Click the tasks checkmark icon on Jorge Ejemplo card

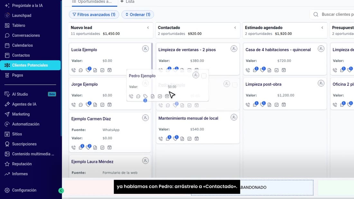pyautogui.click(x=102, y=105)
